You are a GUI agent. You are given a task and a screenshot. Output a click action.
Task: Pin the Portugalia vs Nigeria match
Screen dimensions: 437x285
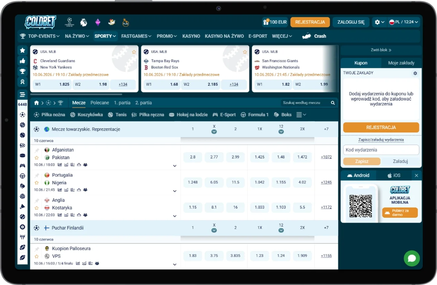pos(36,175)
